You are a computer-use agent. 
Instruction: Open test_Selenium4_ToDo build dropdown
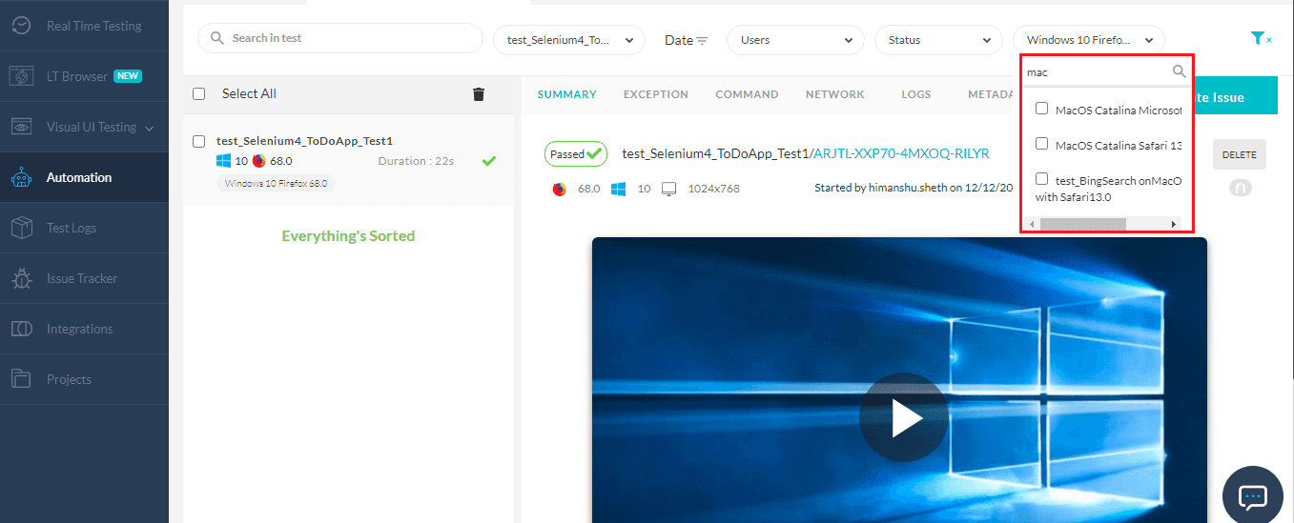569,40
